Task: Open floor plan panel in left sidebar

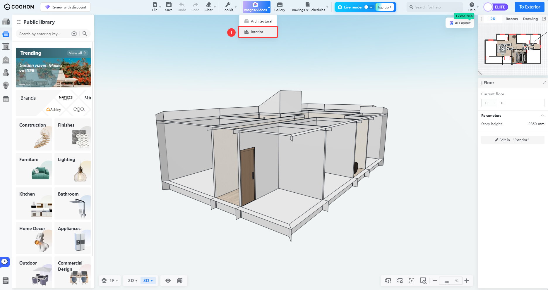Action: pos(6,22)
